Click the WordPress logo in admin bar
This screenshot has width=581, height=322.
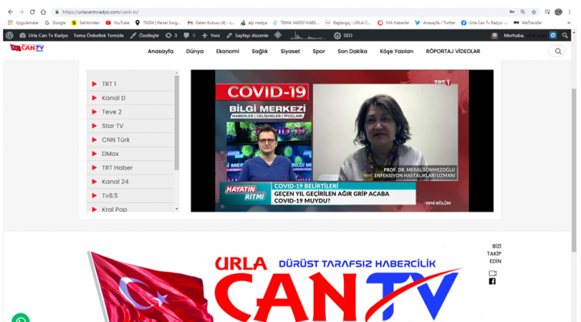click(x=9, y=35)
